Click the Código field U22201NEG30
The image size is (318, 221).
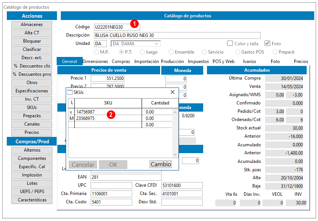(117, 27)
